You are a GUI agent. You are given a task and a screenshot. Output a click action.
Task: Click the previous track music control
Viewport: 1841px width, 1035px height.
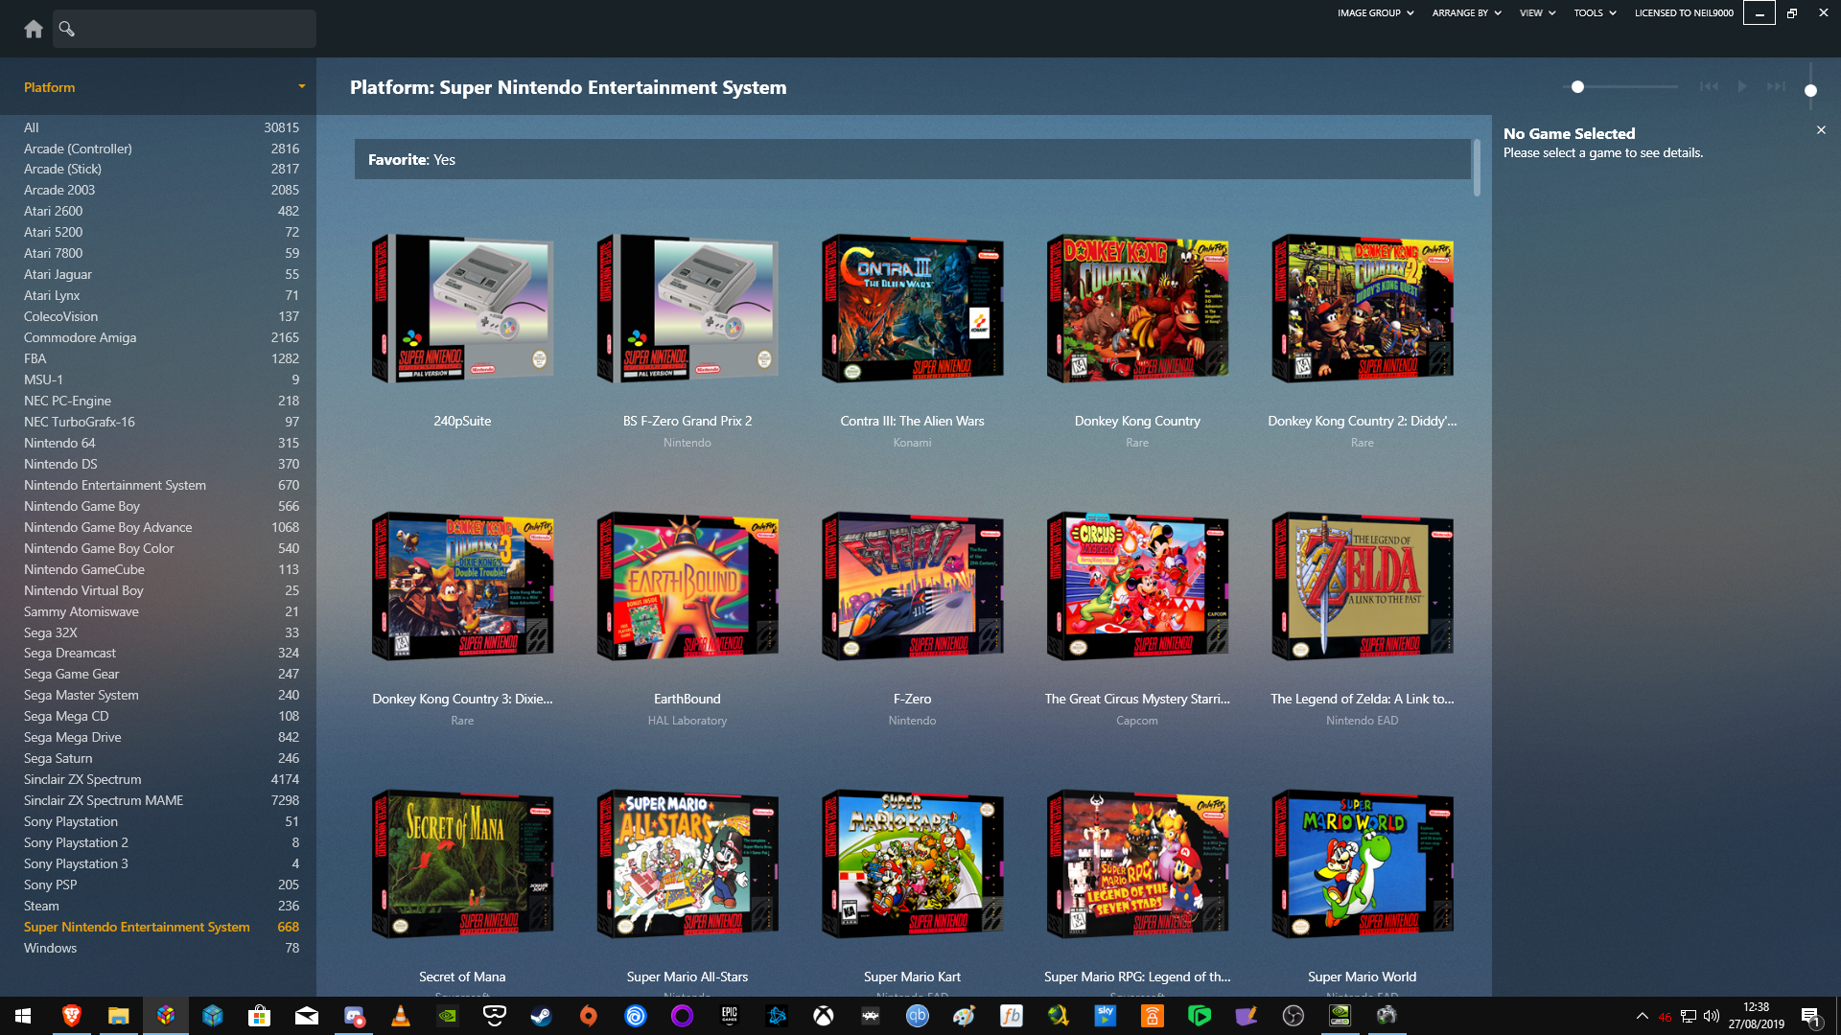pos(1709,86)
